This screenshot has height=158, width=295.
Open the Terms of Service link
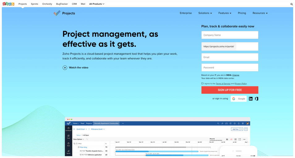(x=223, y=83)
